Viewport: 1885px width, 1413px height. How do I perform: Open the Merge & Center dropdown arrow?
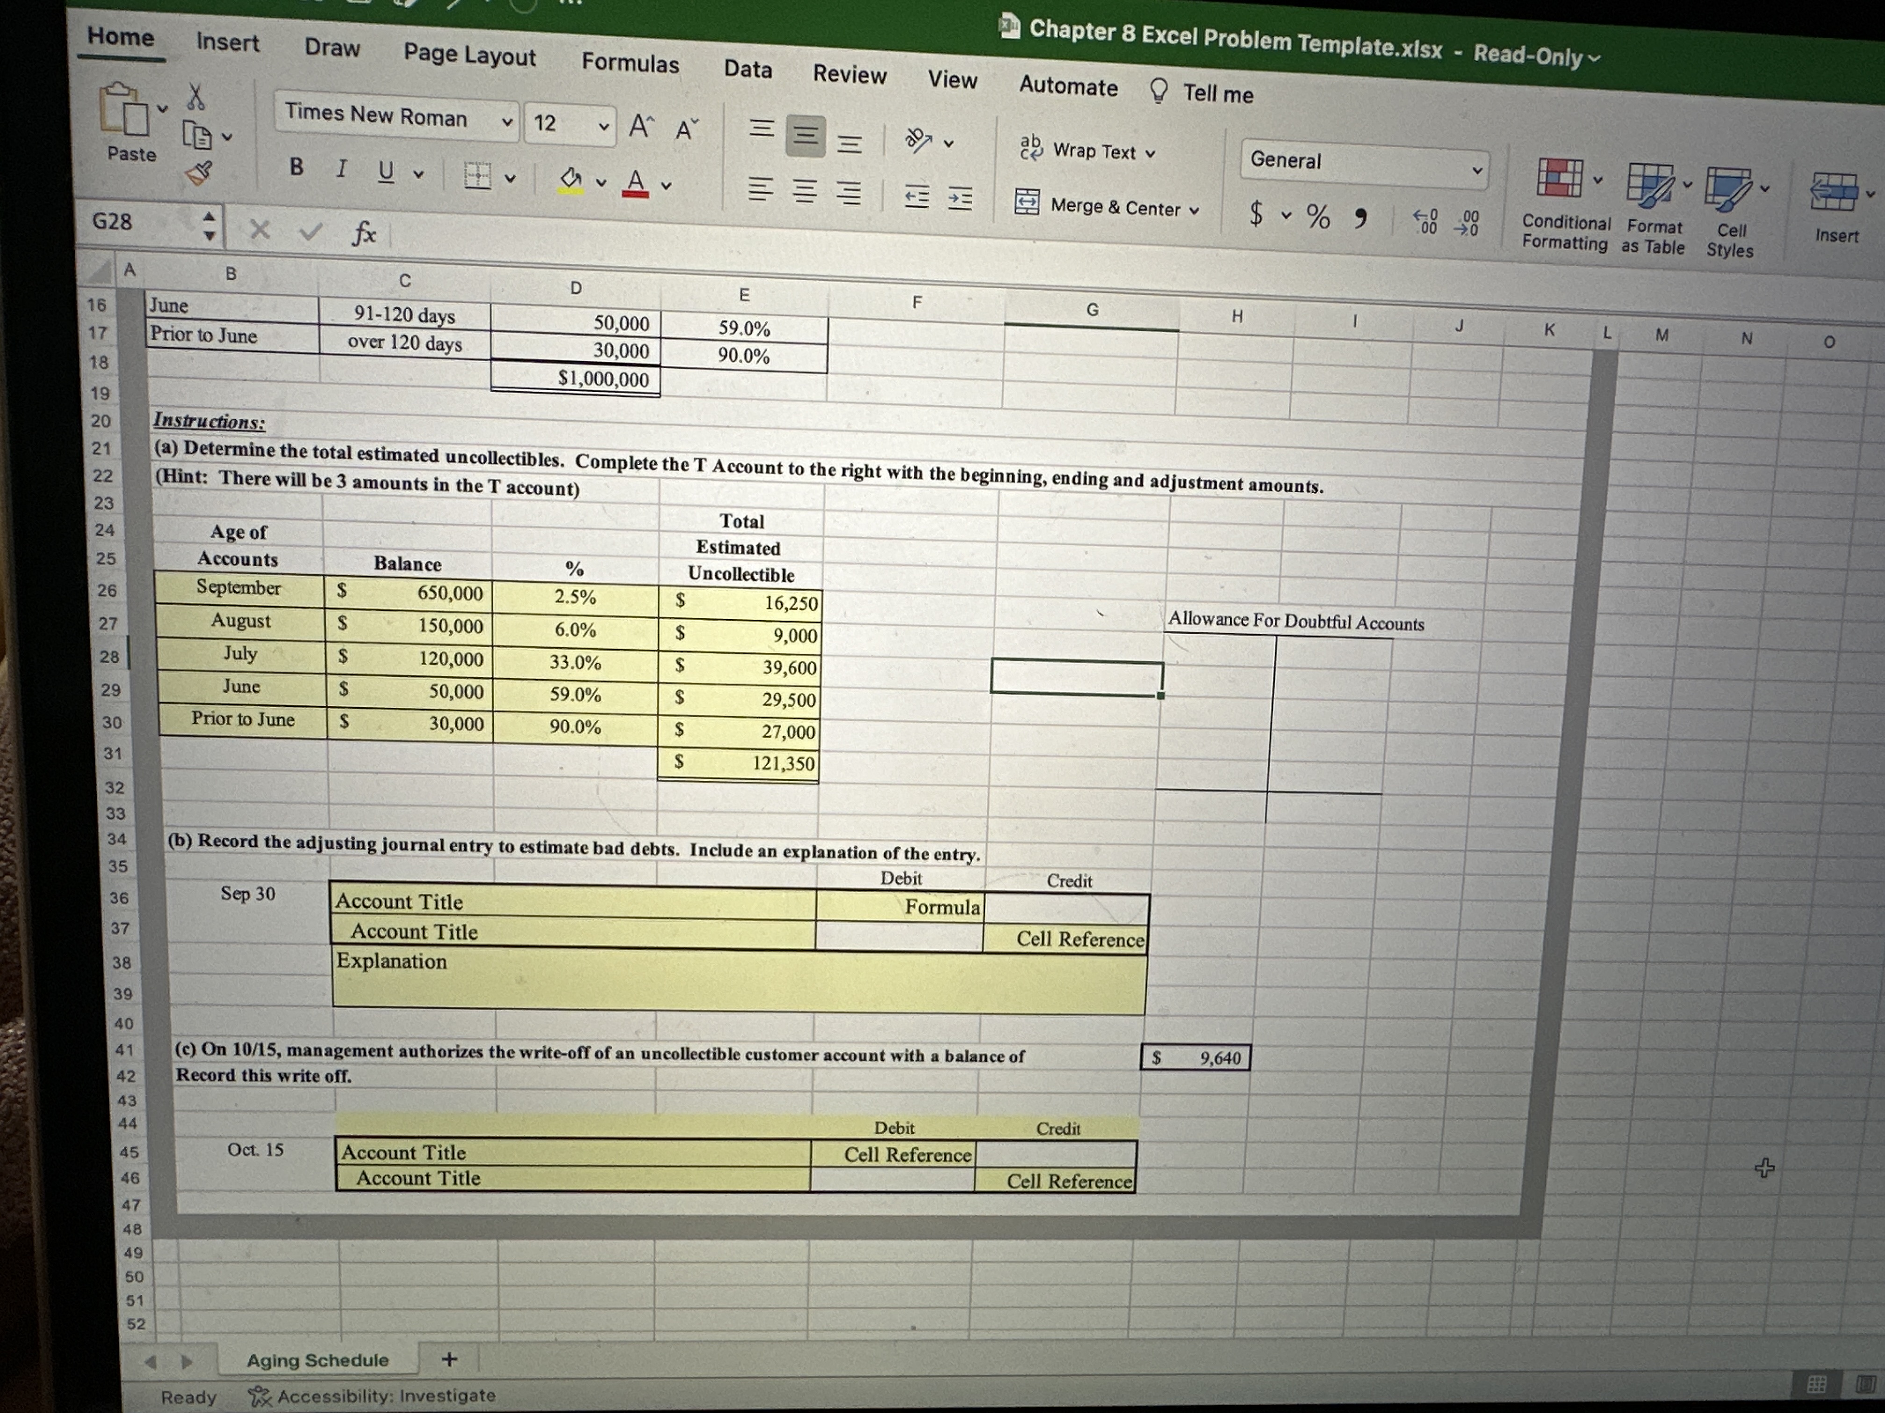pos(1194,210)
